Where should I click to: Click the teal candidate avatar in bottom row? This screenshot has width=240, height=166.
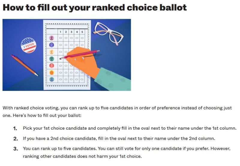[52, 79]
